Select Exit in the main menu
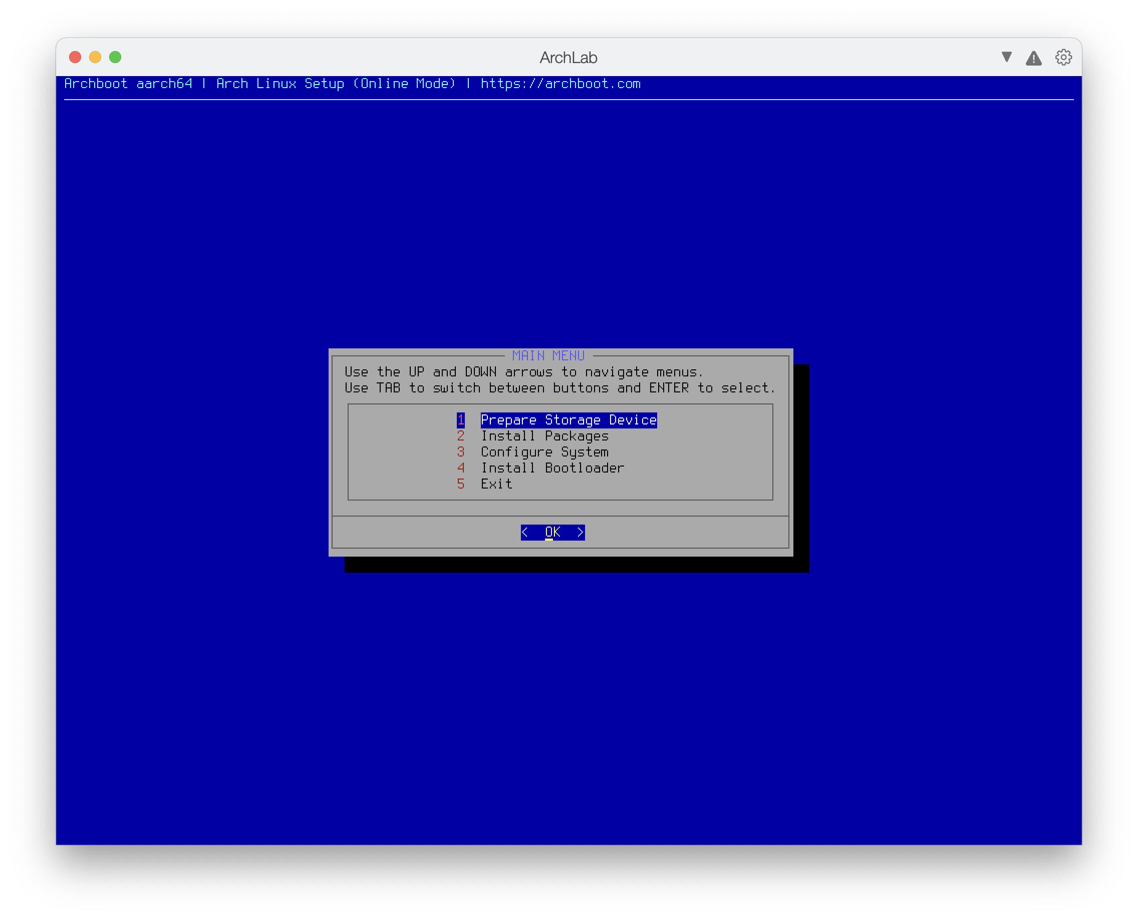 tap(496, 484)
